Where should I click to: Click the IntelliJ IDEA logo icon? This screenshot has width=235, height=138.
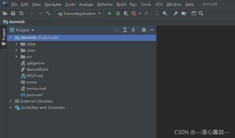[5, 4]
